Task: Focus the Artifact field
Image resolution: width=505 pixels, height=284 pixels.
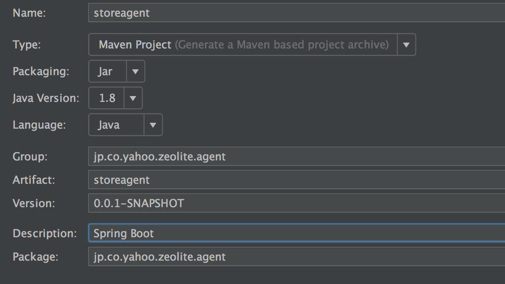Action: (x=297, y=180)
